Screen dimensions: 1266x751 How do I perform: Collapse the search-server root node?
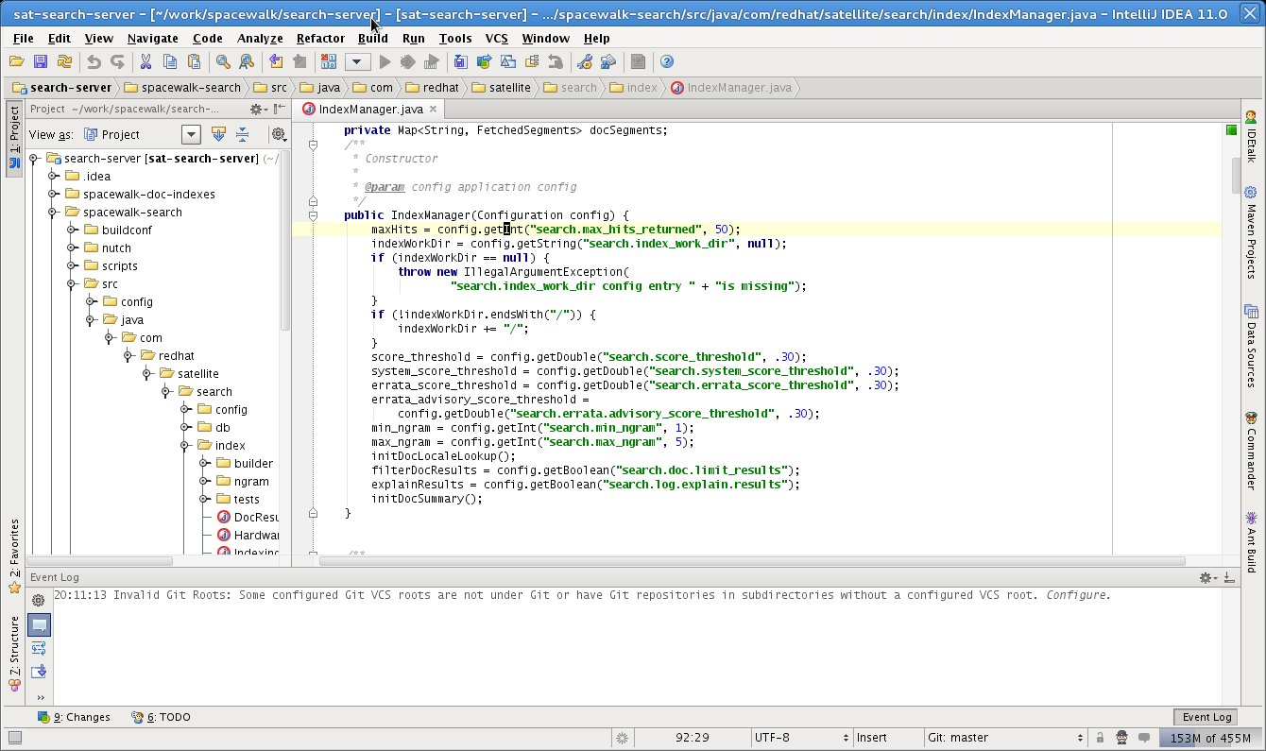click(x=34, y=159)
